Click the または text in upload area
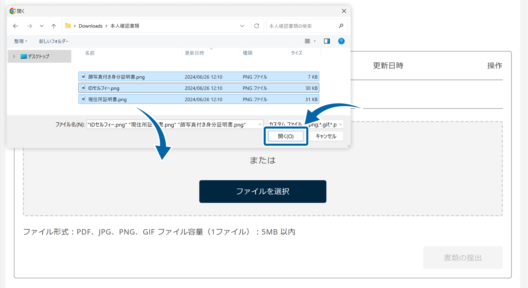Screen dimensions: 528x288 tap(263, 160)
